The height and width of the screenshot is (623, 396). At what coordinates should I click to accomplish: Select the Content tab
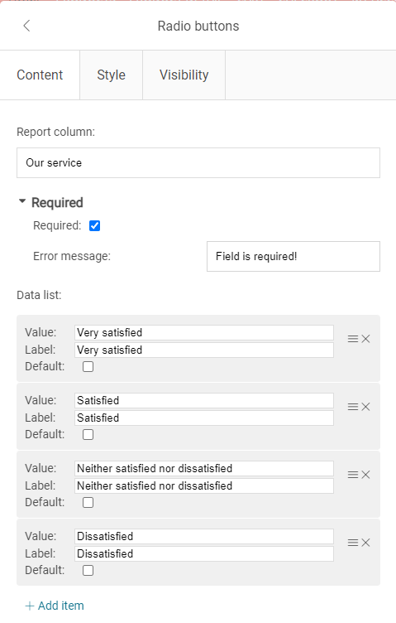[x=40, y=75]
